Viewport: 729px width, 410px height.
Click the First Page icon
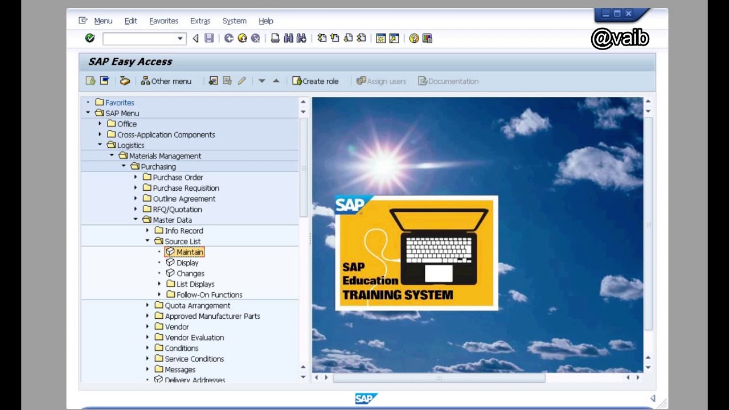click(x=322, y=38)
